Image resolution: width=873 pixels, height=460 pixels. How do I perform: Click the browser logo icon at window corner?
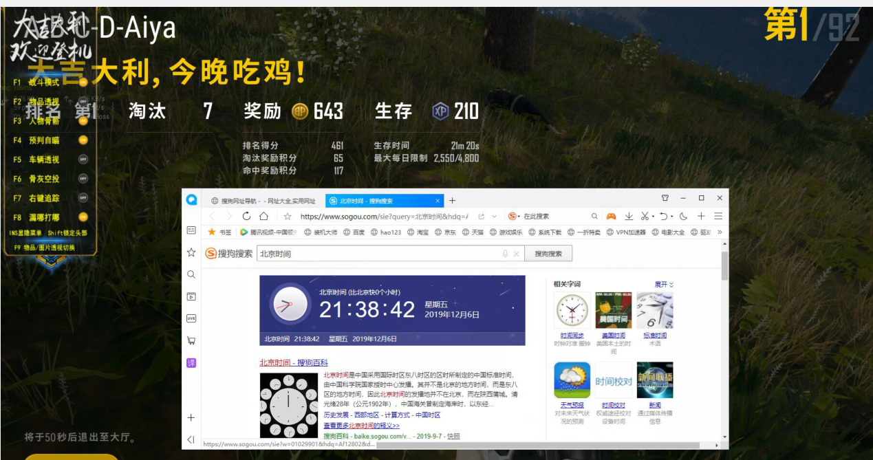191,200
